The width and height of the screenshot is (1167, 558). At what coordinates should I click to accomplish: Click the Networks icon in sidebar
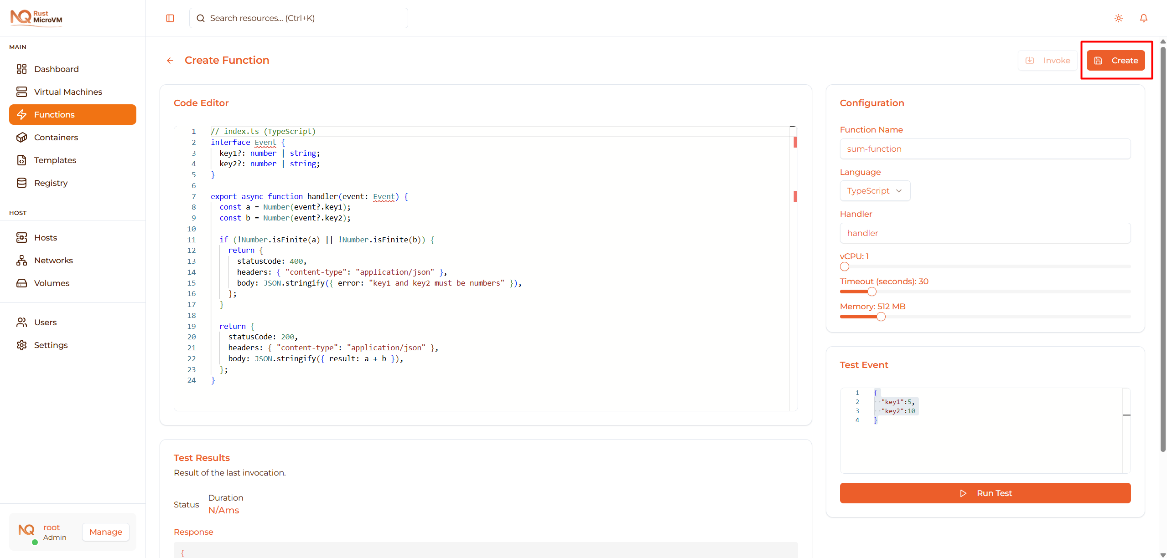point(21,260)
